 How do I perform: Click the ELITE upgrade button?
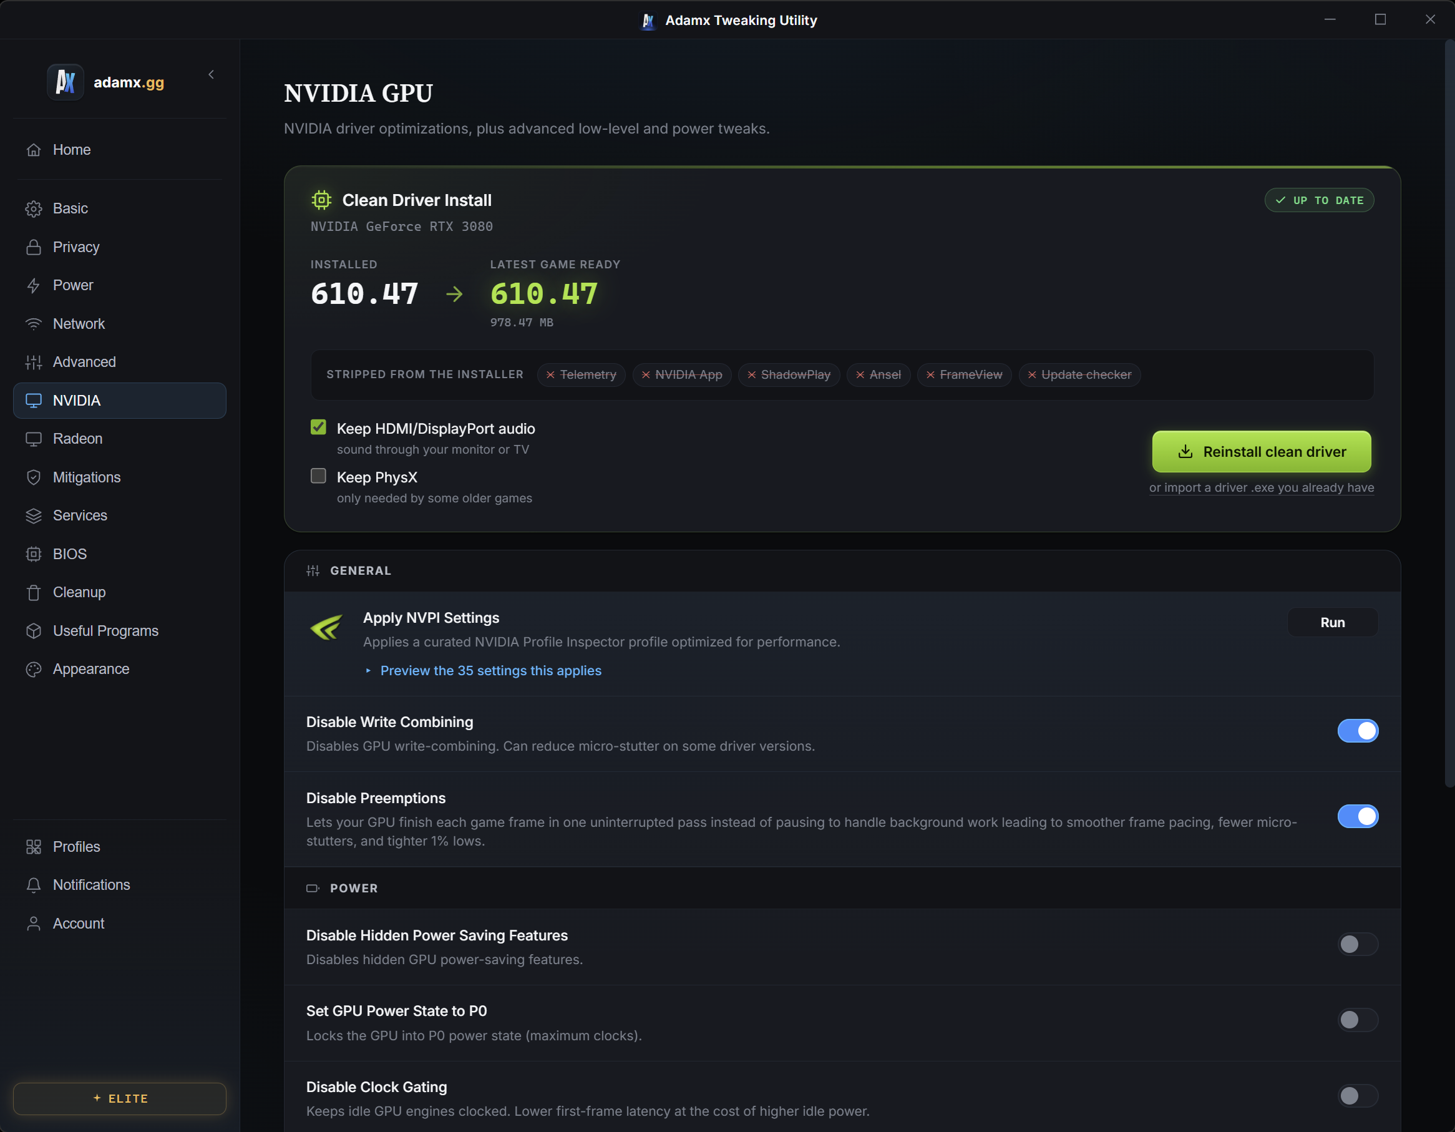click(120, 1099)
